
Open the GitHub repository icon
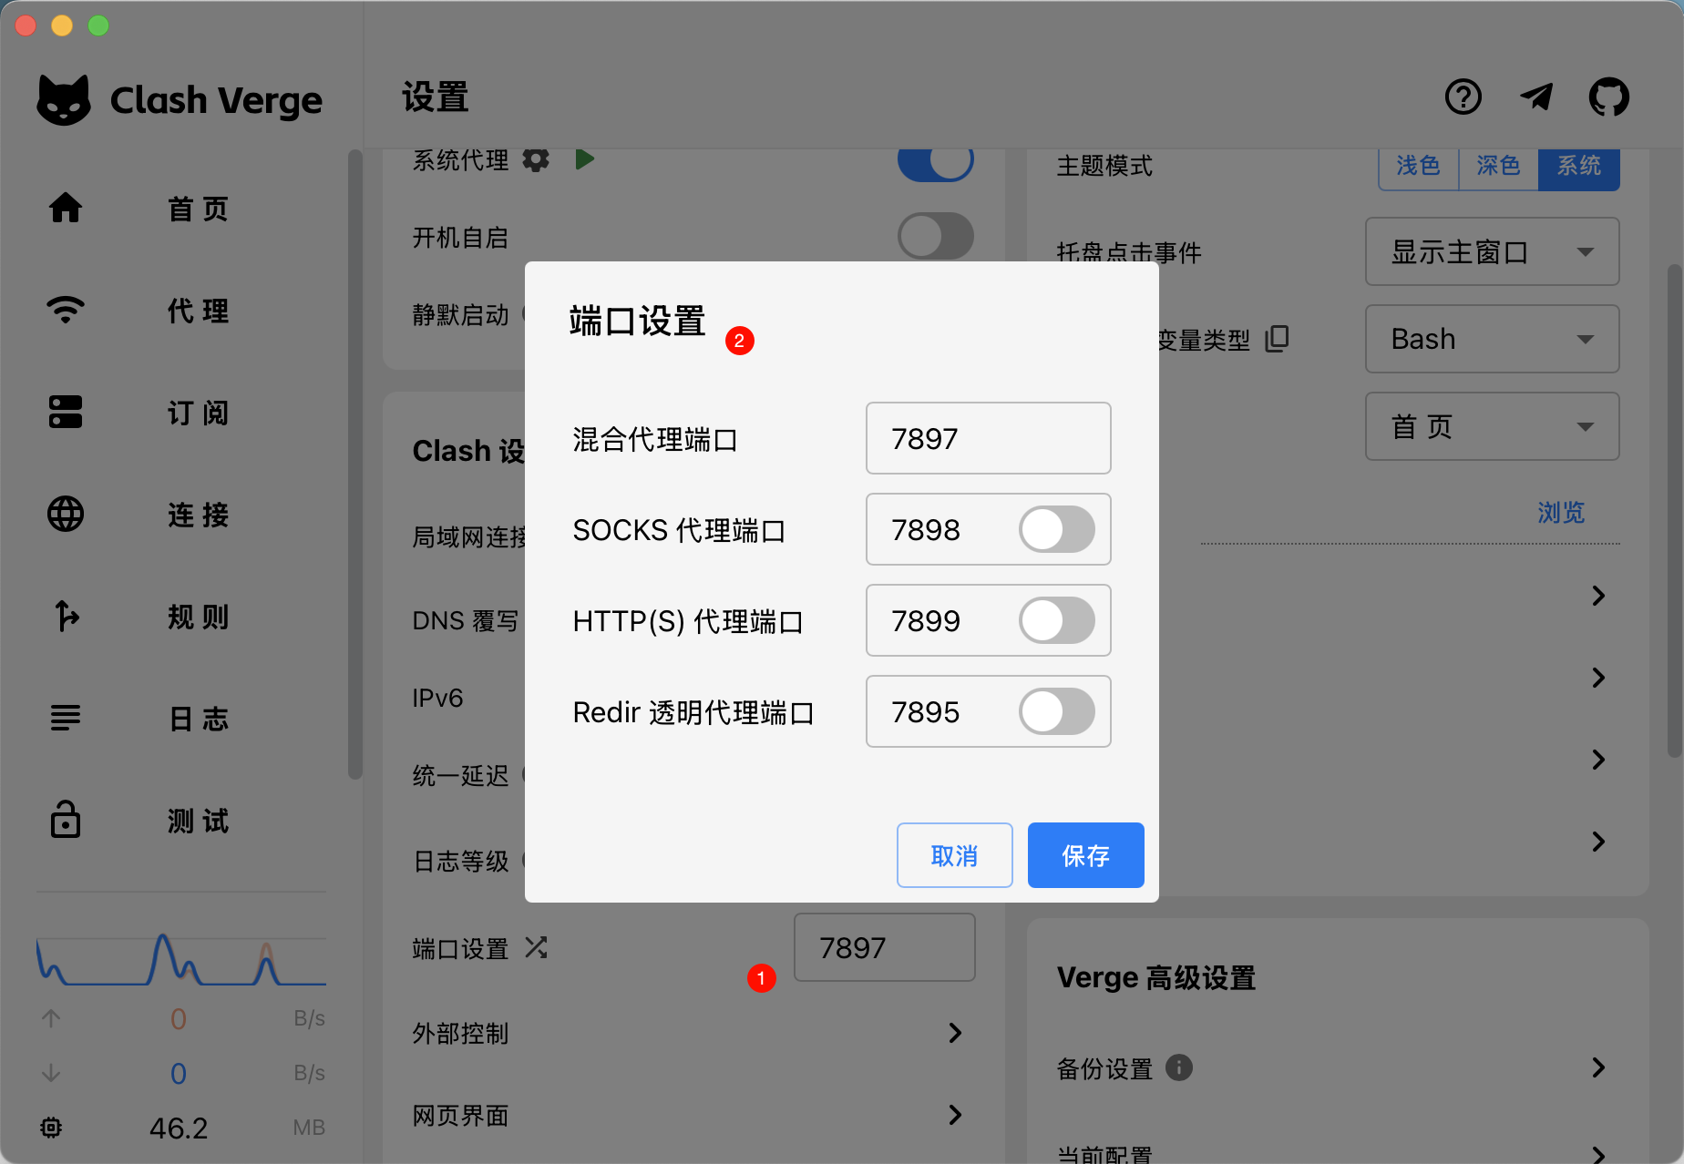1608,97
